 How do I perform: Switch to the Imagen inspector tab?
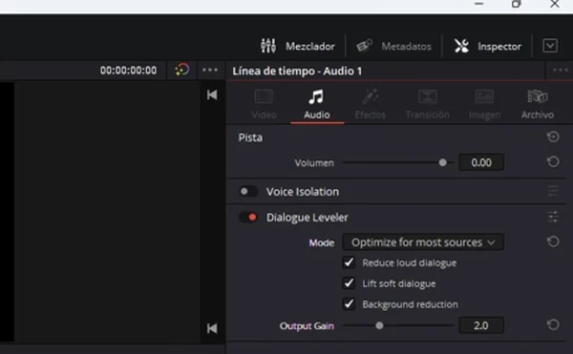point(484,104)
